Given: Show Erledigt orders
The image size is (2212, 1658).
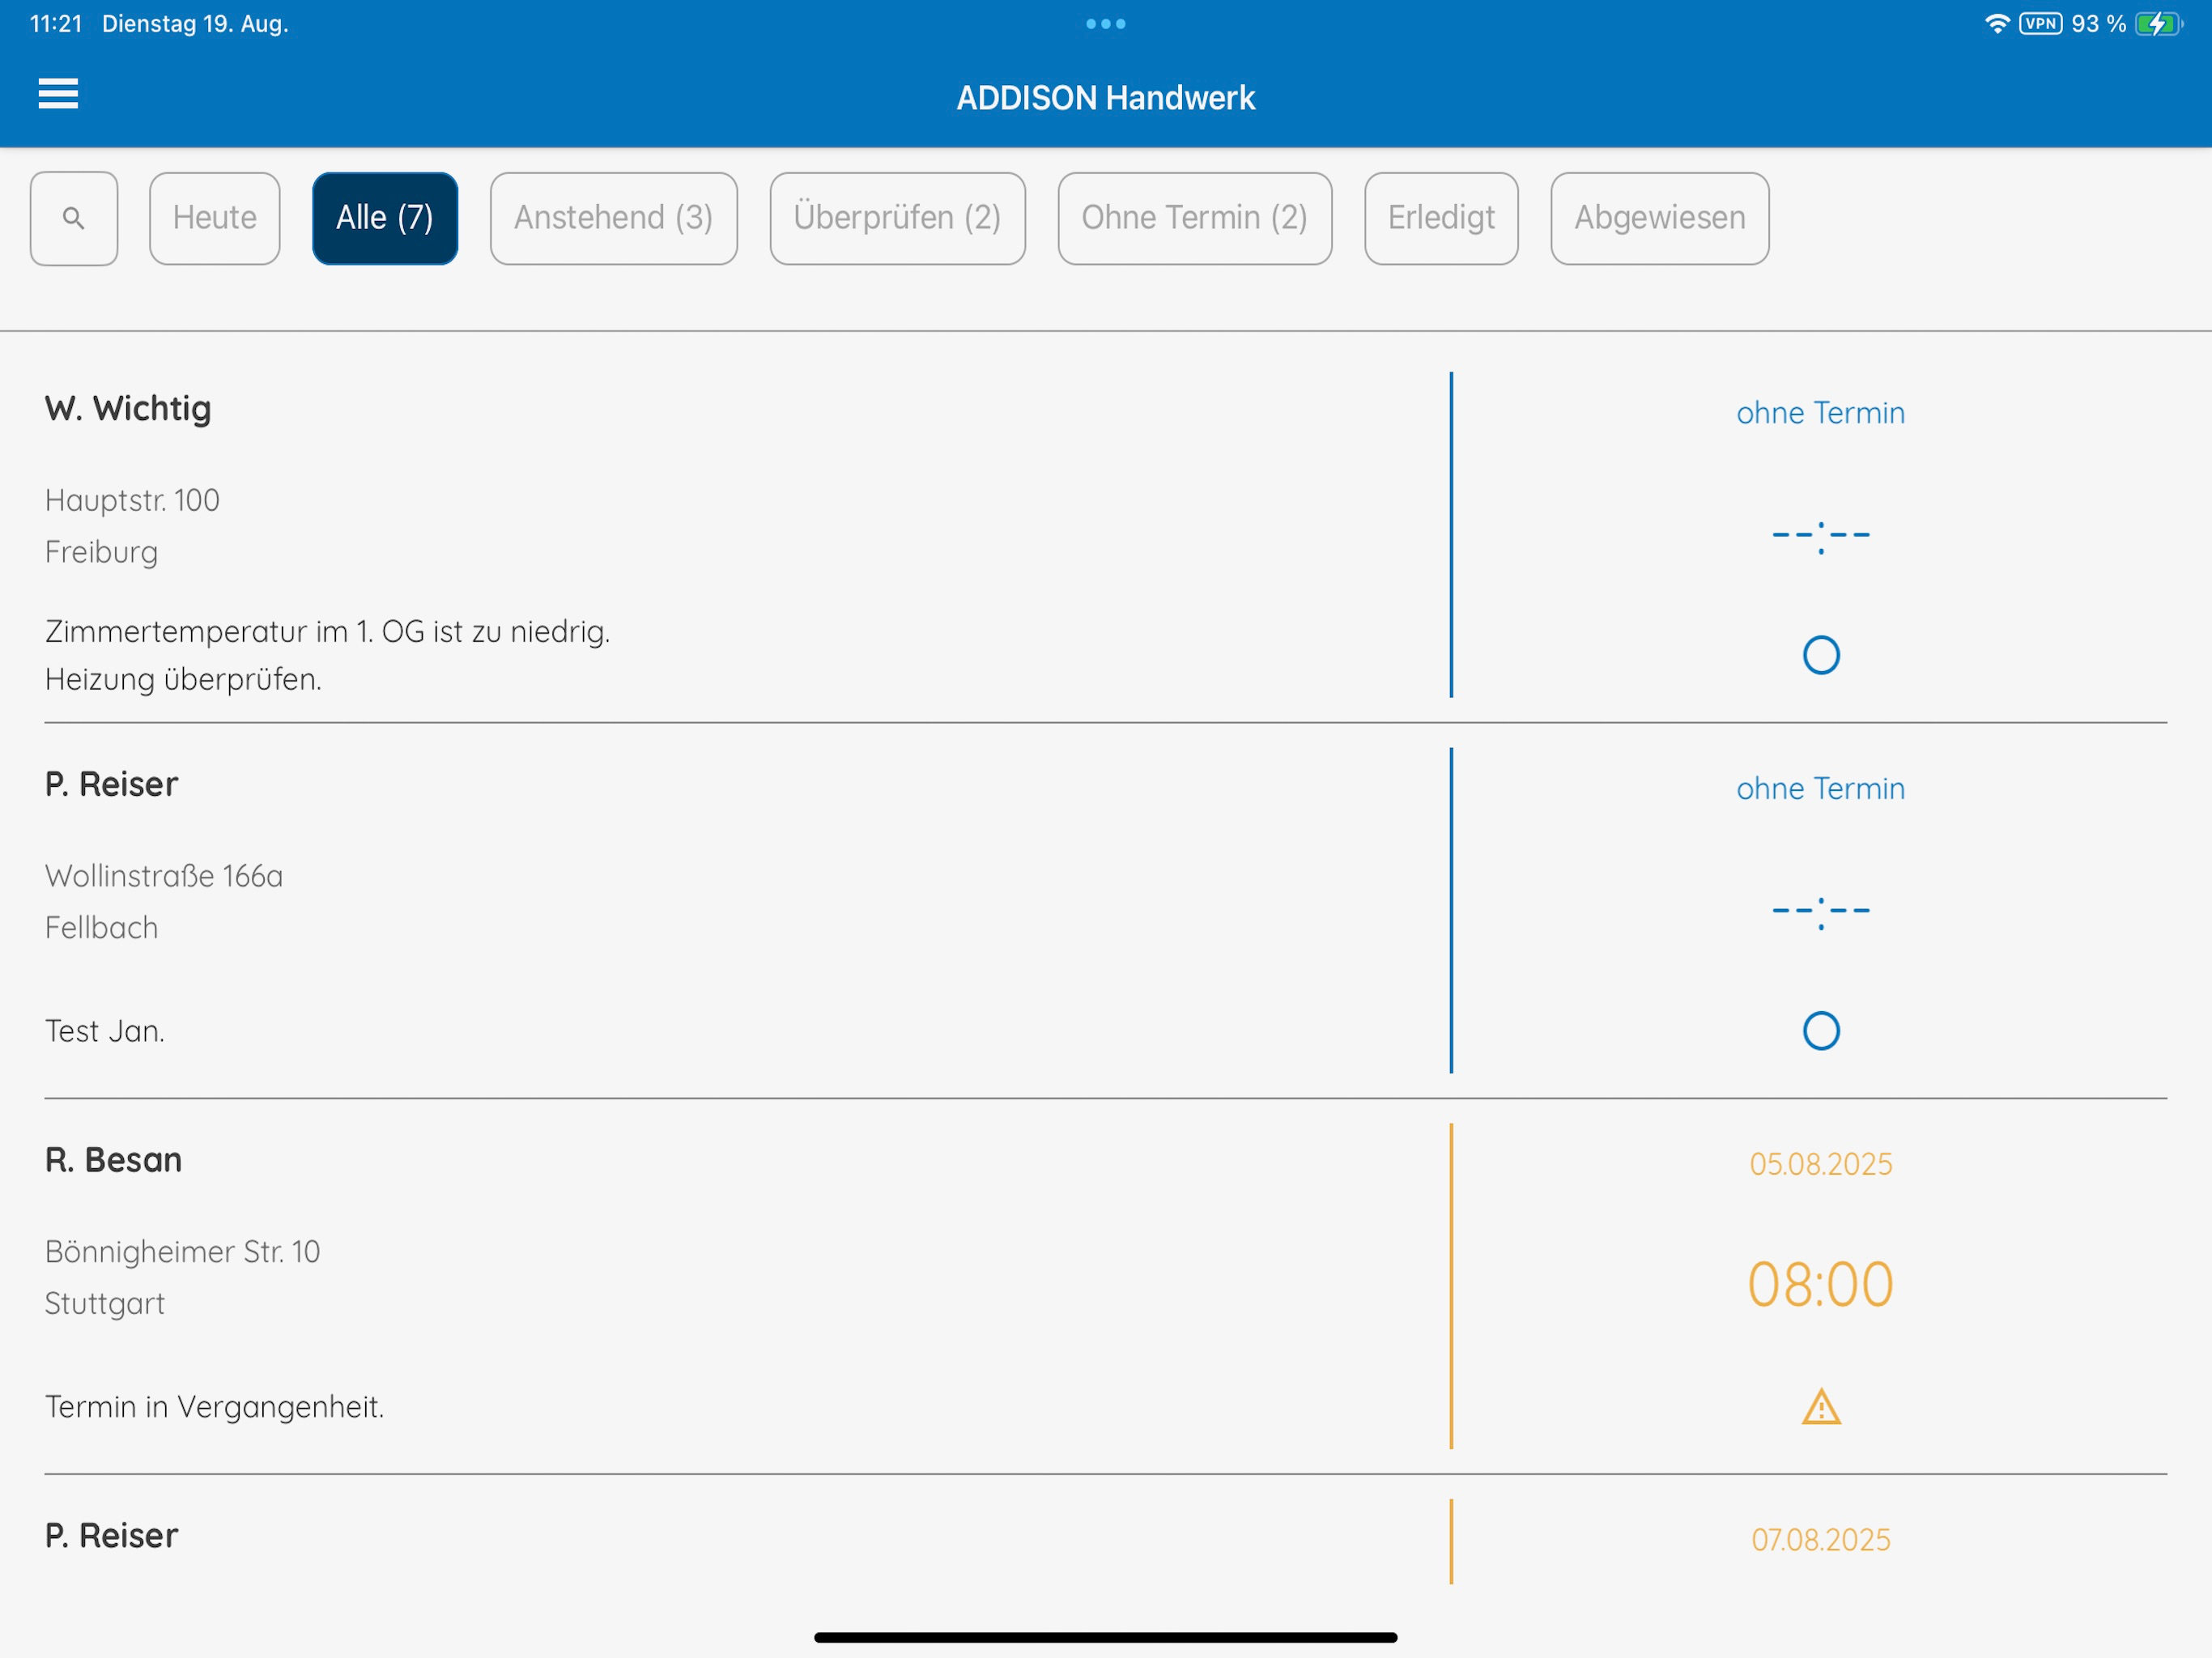Looking at the screenshot, I should click(1441, 218).
